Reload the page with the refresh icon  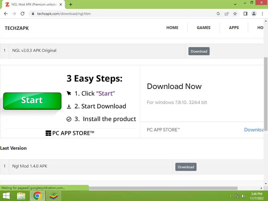tap(23, 14)
